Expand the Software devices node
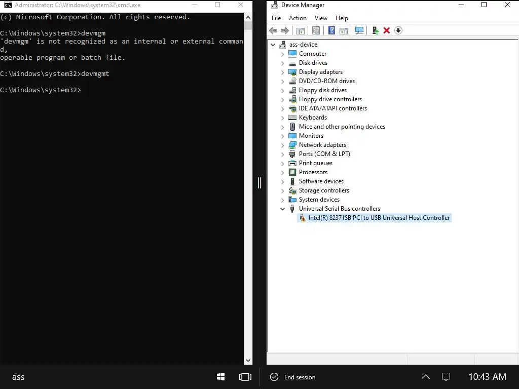519x389 pixels. (x=282, y=182)
